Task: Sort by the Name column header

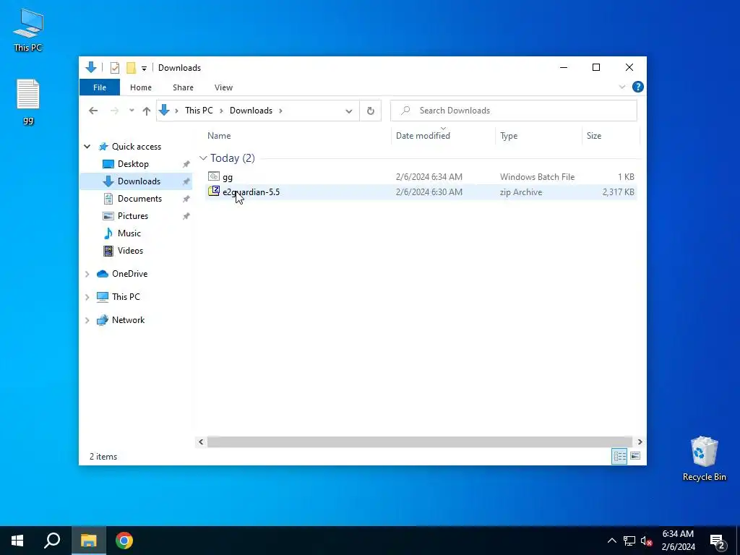Action: click(x=219, y=135)
